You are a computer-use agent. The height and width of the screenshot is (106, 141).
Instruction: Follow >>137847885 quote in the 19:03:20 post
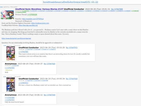point(23,52)
